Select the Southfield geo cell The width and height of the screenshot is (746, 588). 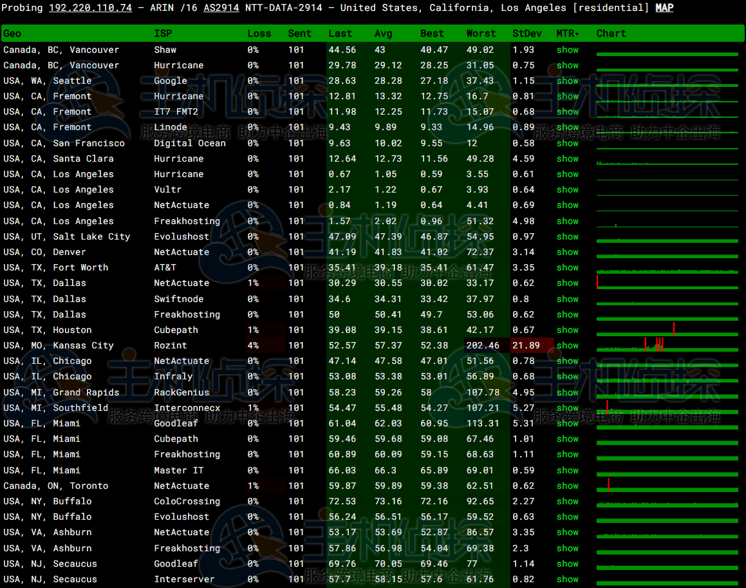tap(55, 408)
